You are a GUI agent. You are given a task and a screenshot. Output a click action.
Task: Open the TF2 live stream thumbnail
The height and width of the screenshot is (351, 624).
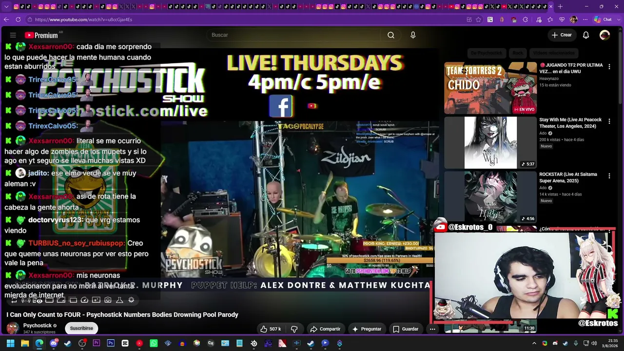tap(490, 88)
